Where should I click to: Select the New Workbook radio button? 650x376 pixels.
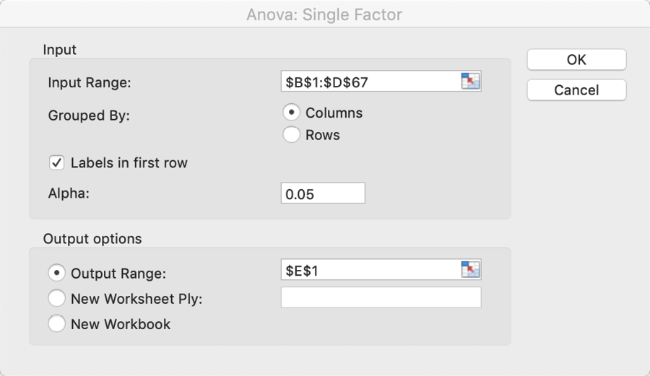click(x=57, y=323)
